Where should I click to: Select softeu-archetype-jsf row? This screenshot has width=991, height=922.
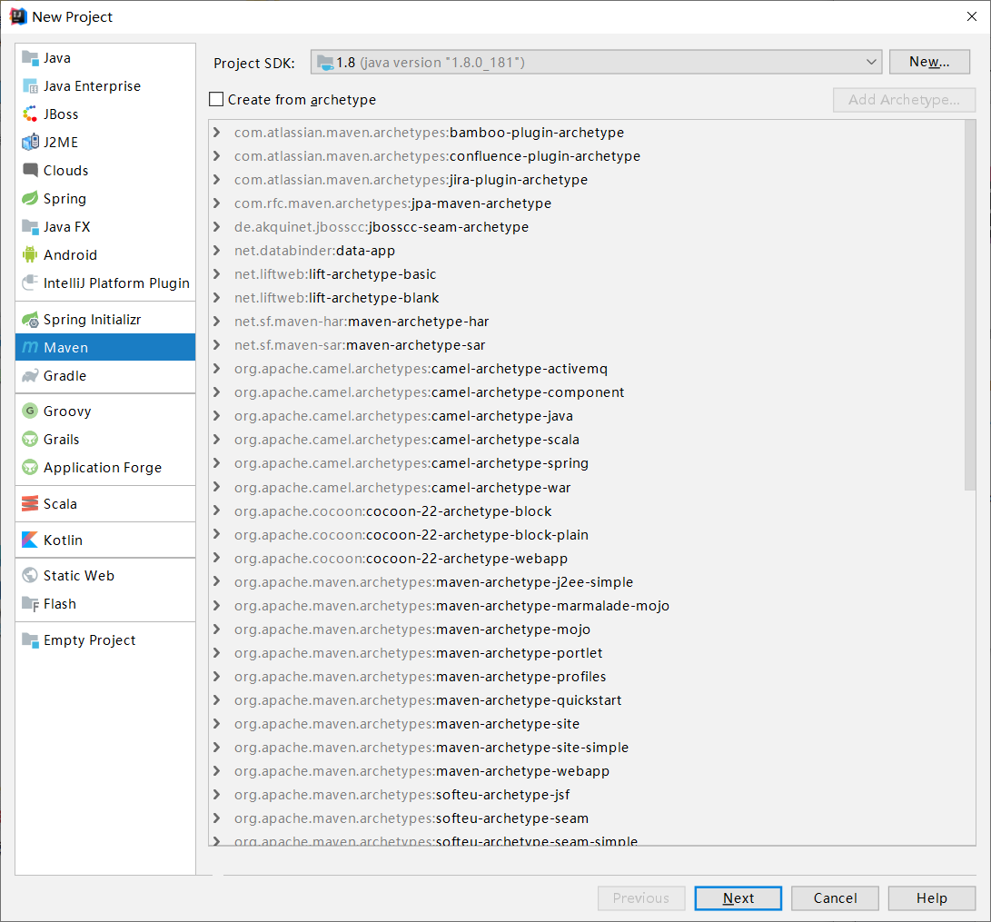pos(587,795)
